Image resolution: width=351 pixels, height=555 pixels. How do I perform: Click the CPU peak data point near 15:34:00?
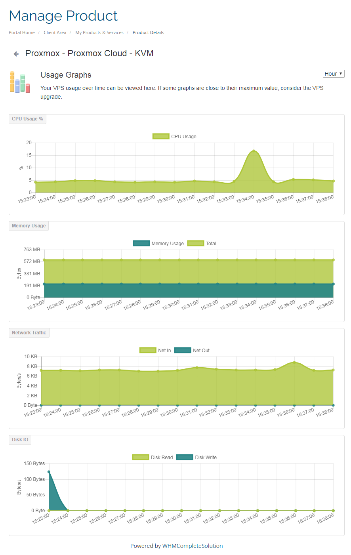[254, 151]
